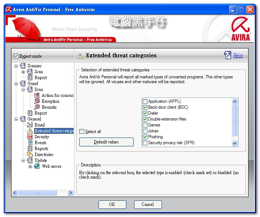Collapse the Scan node under Guard

pyautogui.click(x=23, y=89)
